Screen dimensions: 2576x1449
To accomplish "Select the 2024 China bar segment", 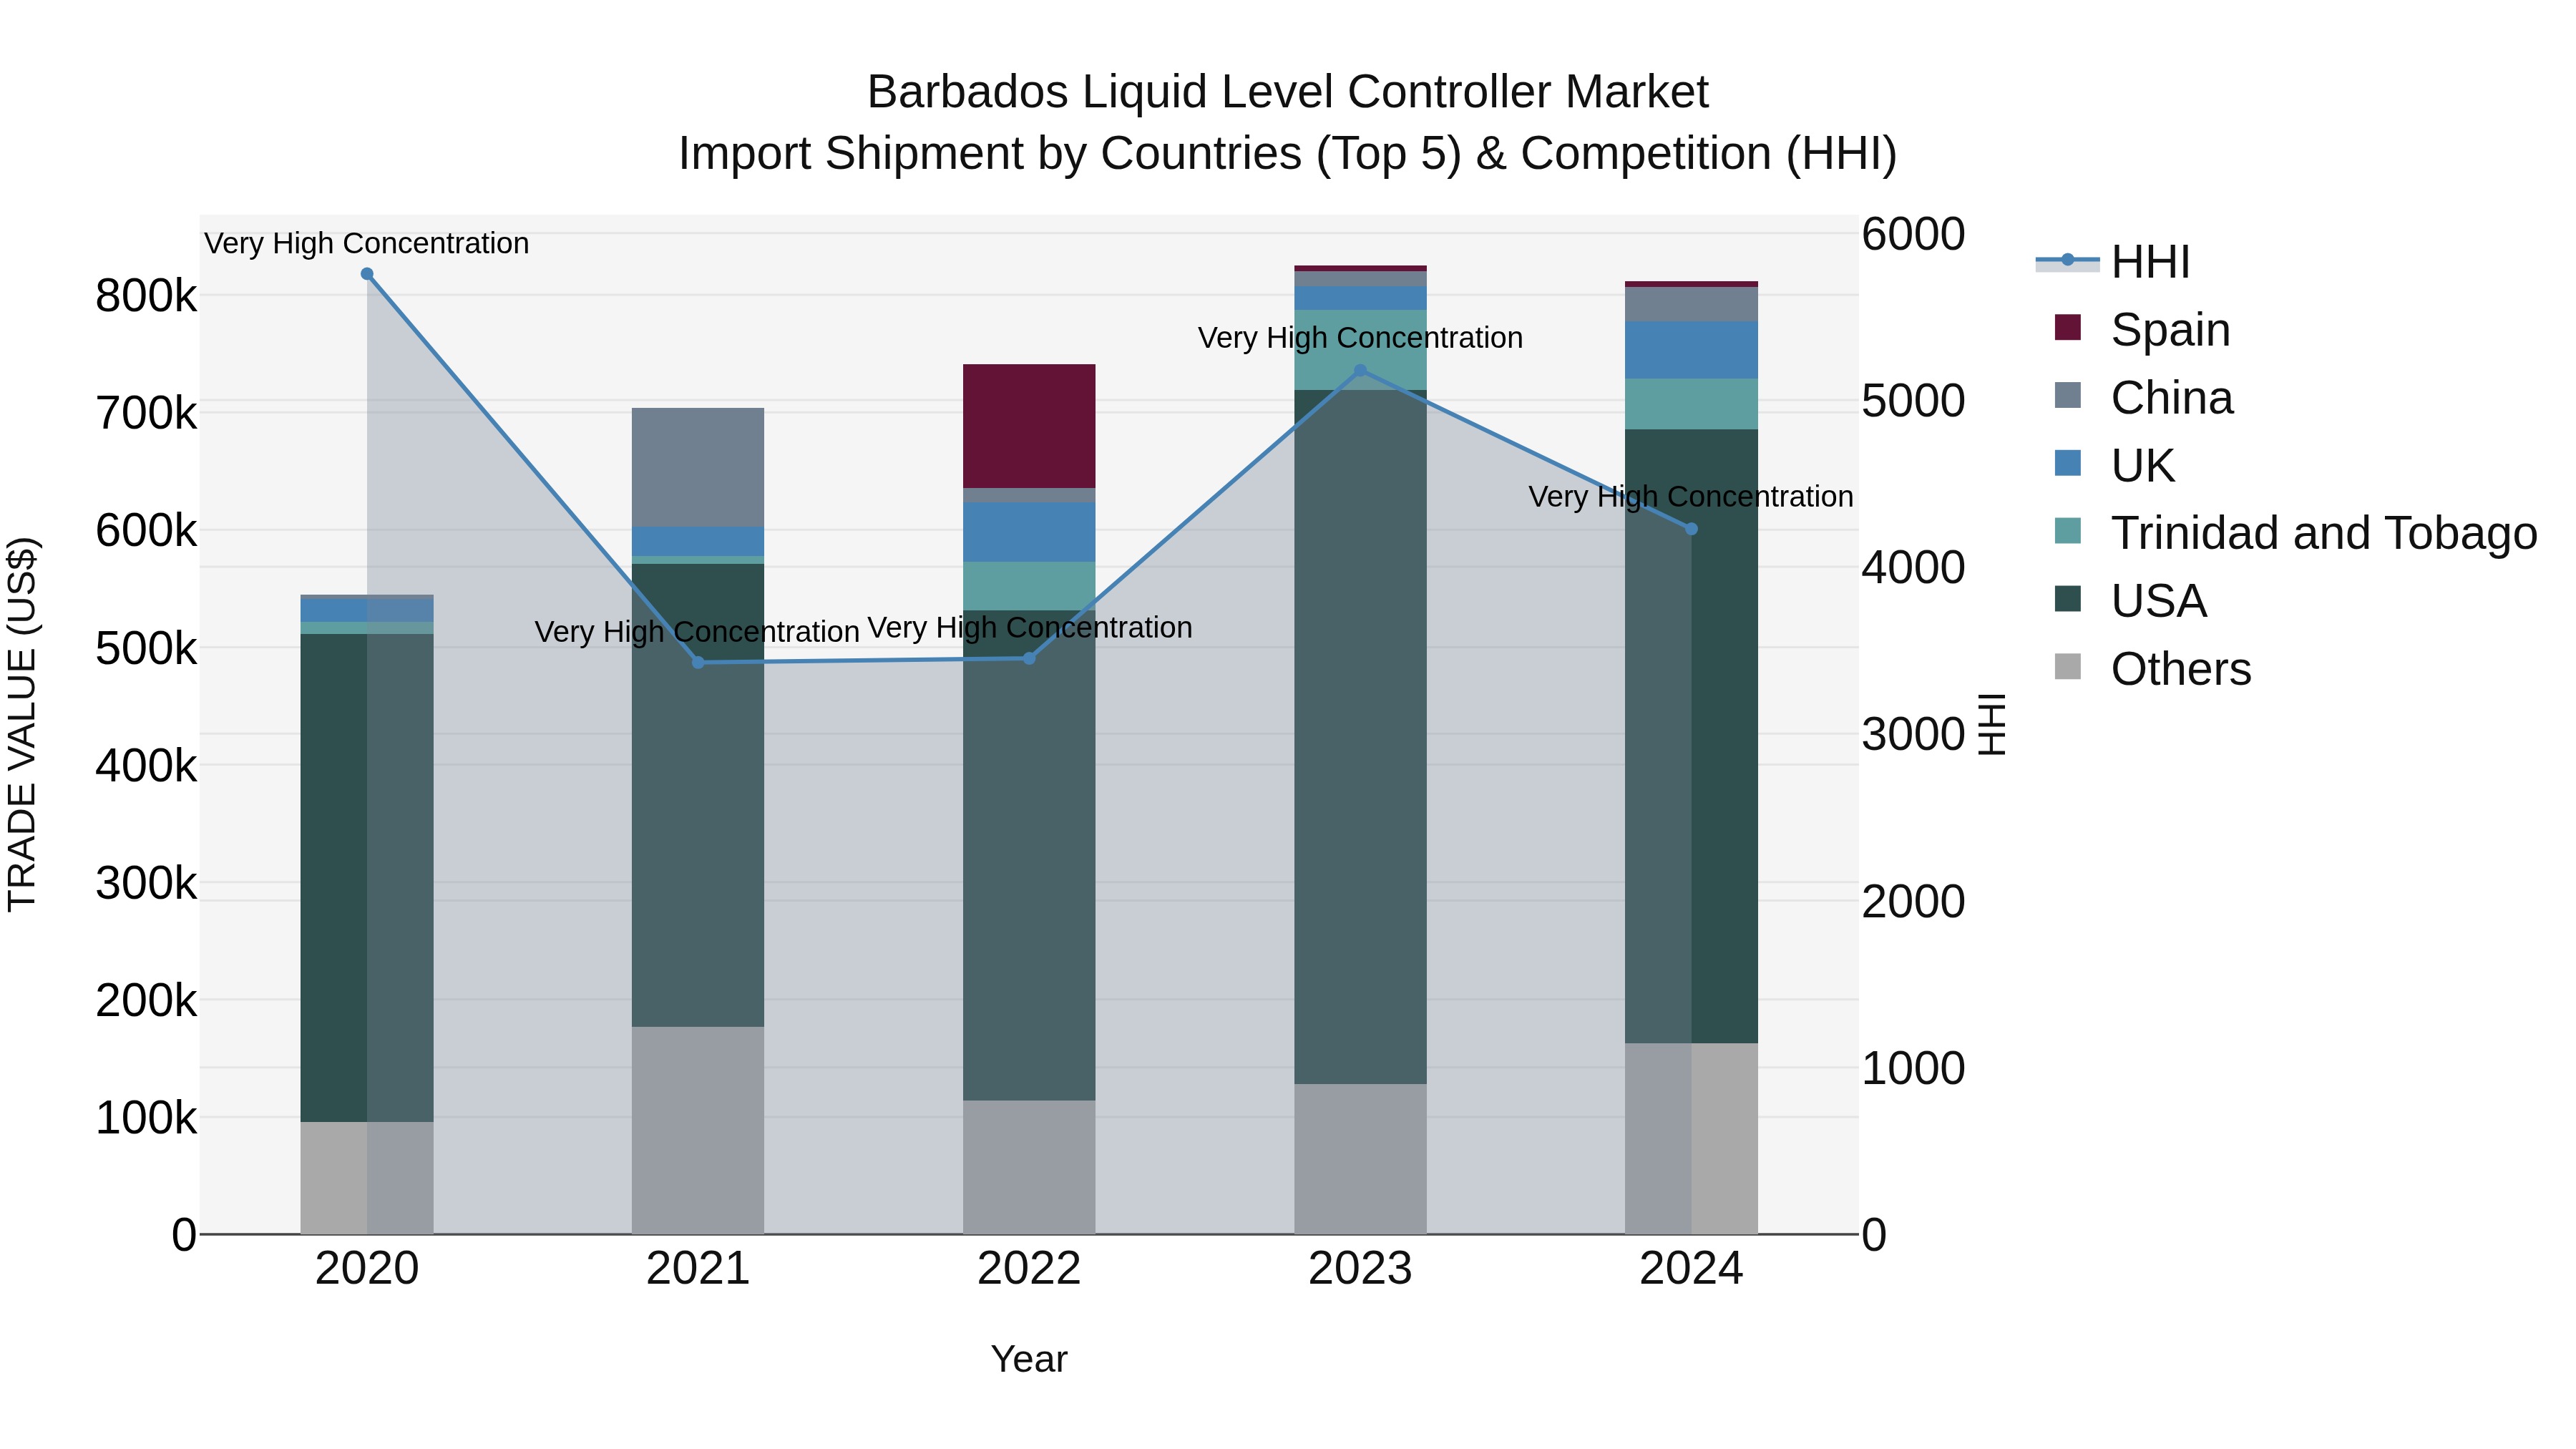I will pos(1691,305).
